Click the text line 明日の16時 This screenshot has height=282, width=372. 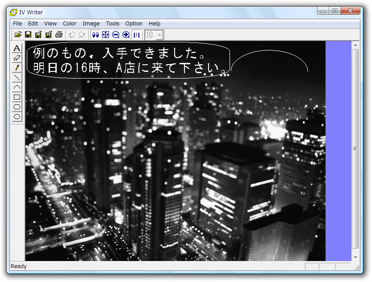pyautogui.click(x=130, y=67)
